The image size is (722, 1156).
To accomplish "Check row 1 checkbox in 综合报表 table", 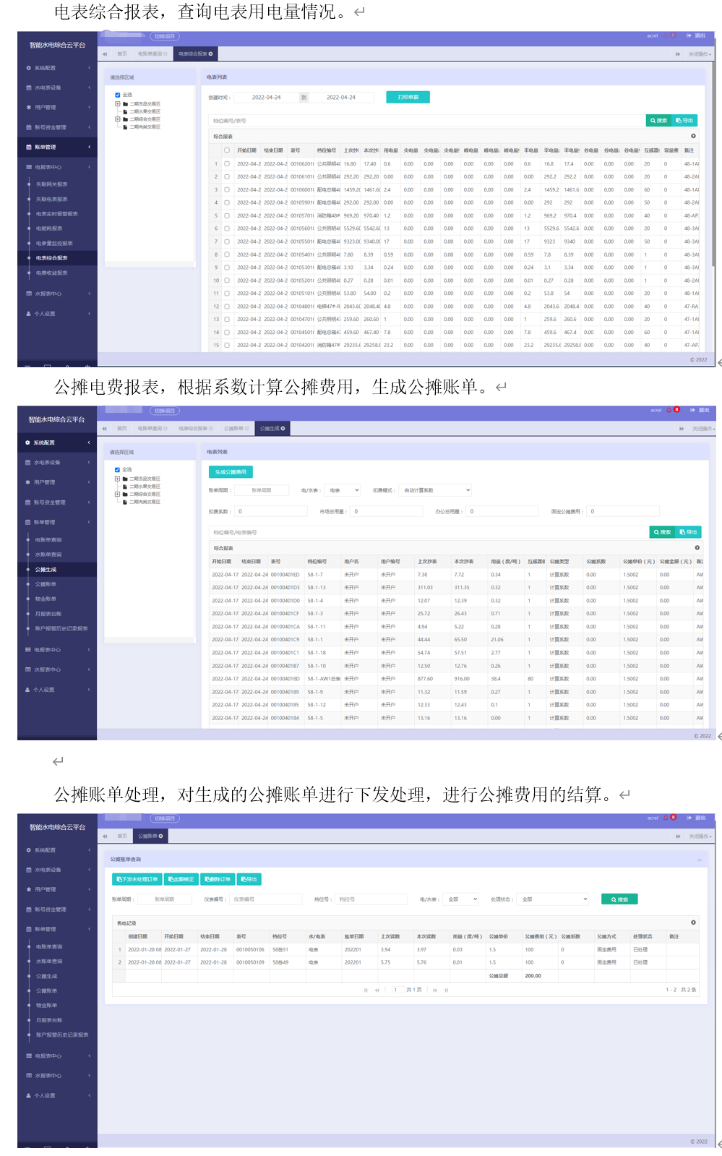I will pos(226,164).
